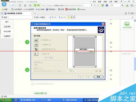The height and width of the screenshot is (102, 136).
Task: Click the grayscale photo type icon
Action: pos(36,45)
